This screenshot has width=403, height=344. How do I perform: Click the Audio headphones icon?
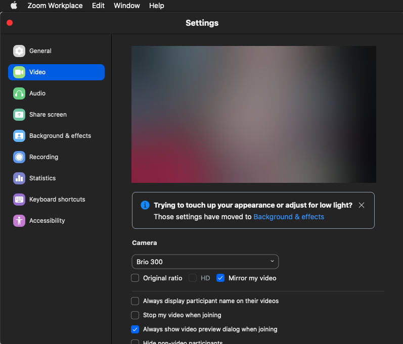(x=19, y=93)
